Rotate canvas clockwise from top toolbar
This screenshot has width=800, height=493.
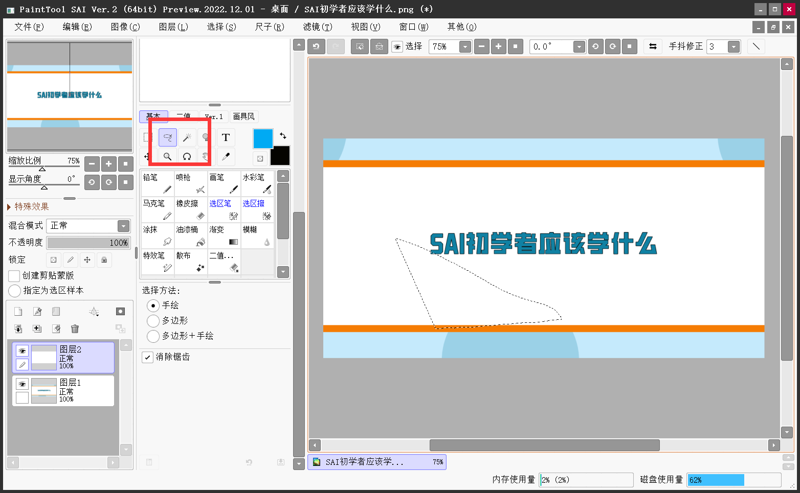click(612, 46)
